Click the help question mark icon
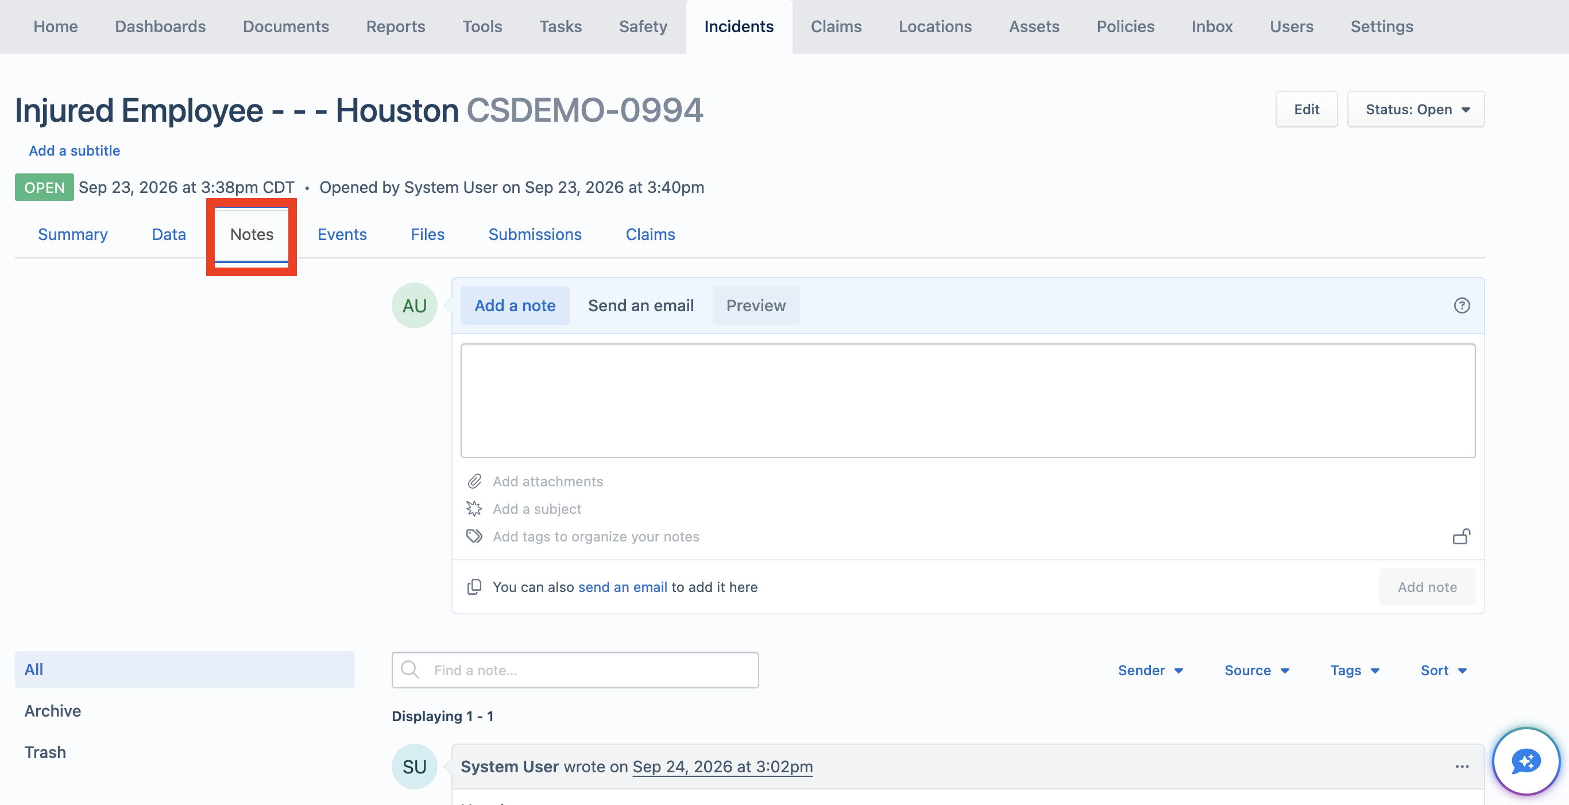This screenshot has height=805, width=1569. tap(1461, 305)
